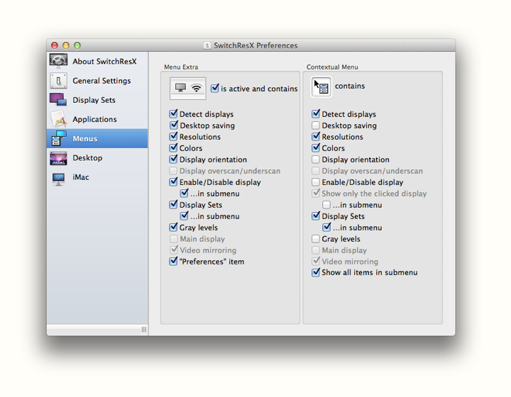Uncheck Display Sets in Contextual Menu
Viewport: 511px width, 397px height.
(315, 216)
